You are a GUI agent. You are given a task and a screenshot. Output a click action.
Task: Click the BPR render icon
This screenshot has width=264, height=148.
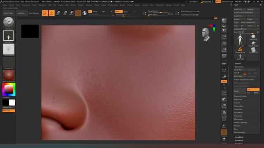point(224,21)
